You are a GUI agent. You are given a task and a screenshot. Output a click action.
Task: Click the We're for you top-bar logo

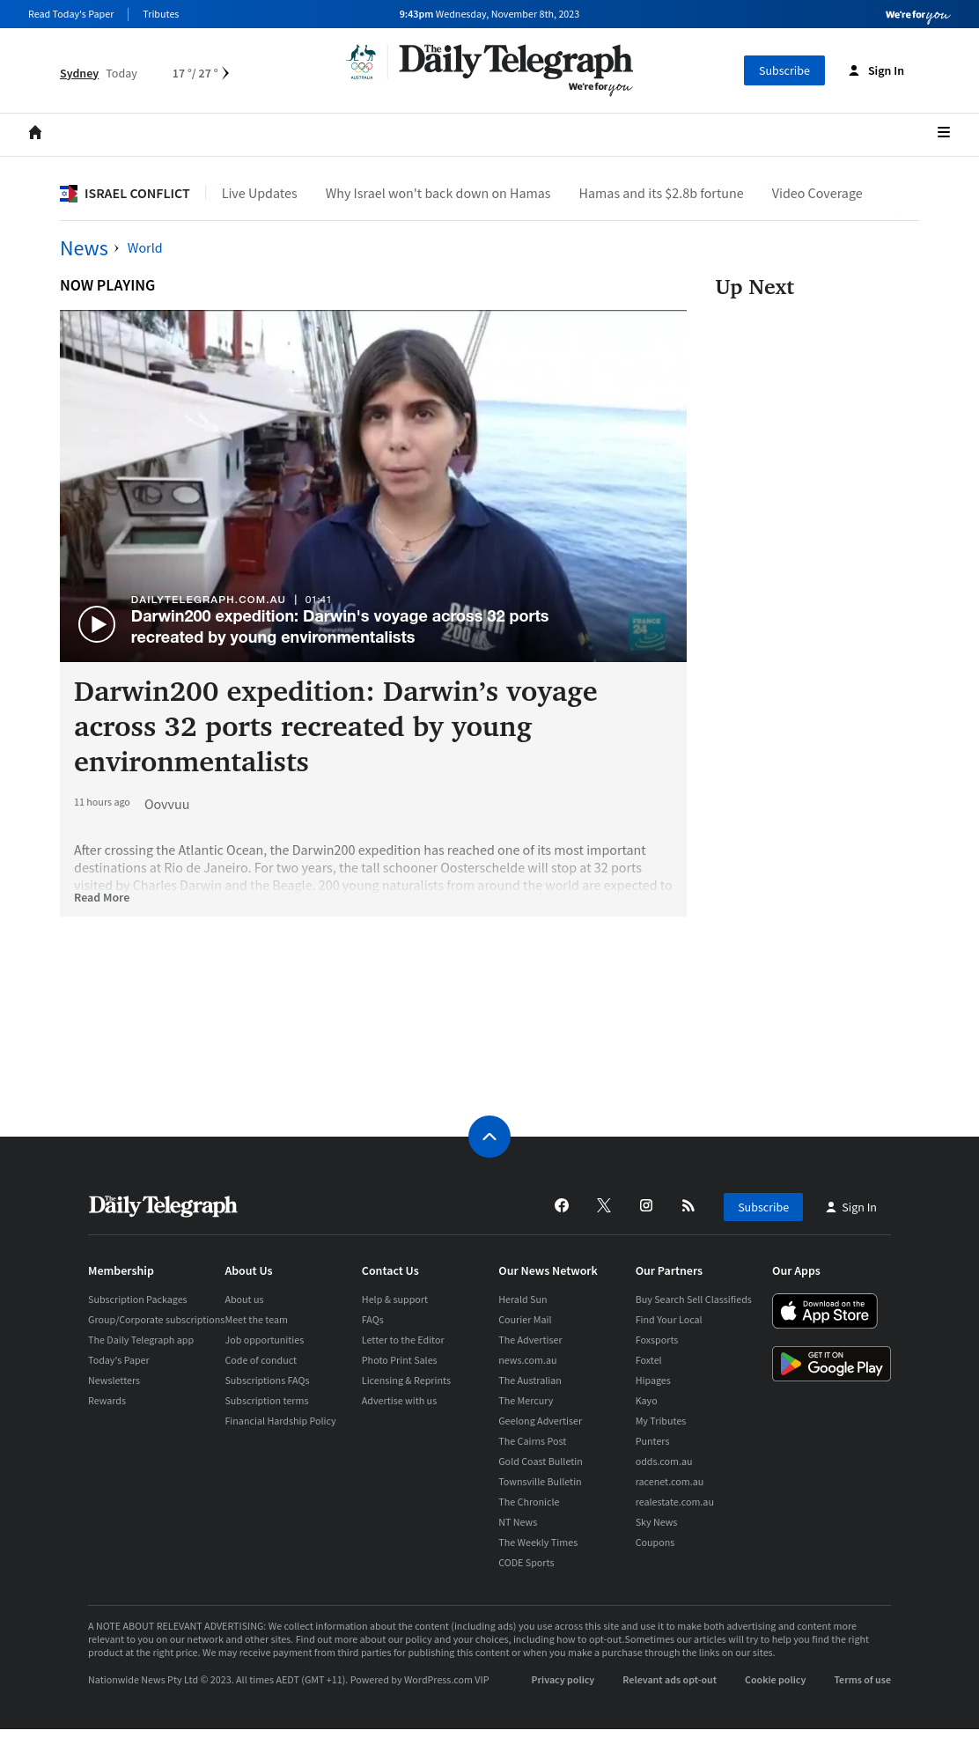tap(918, 15)
